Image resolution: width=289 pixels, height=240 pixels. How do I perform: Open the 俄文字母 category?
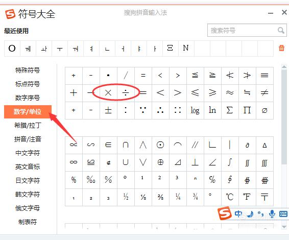pos(28,208)
